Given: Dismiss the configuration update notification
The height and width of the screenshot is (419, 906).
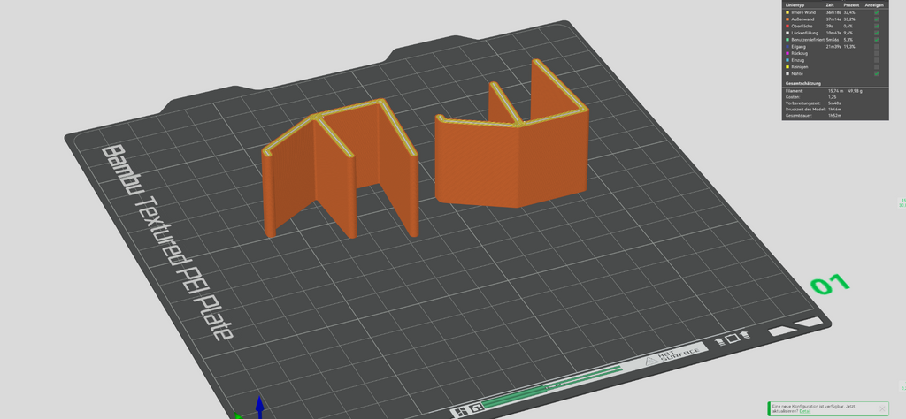Looking at the screenshot, I should coord(882,408).
